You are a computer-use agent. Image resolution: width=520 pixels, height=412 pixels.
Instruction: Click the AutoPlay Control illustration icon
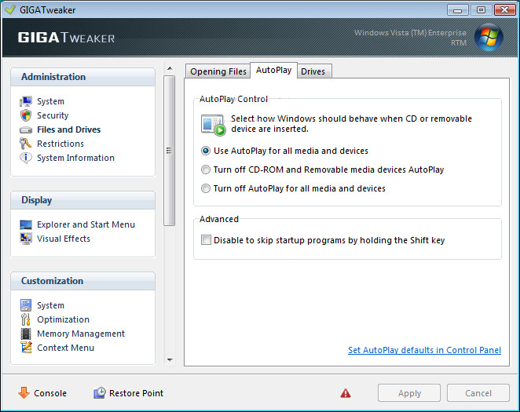point(213,125)
